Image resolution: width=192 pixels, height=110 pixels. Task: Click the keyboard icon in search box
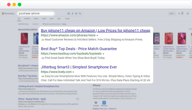tap(69, 14)
